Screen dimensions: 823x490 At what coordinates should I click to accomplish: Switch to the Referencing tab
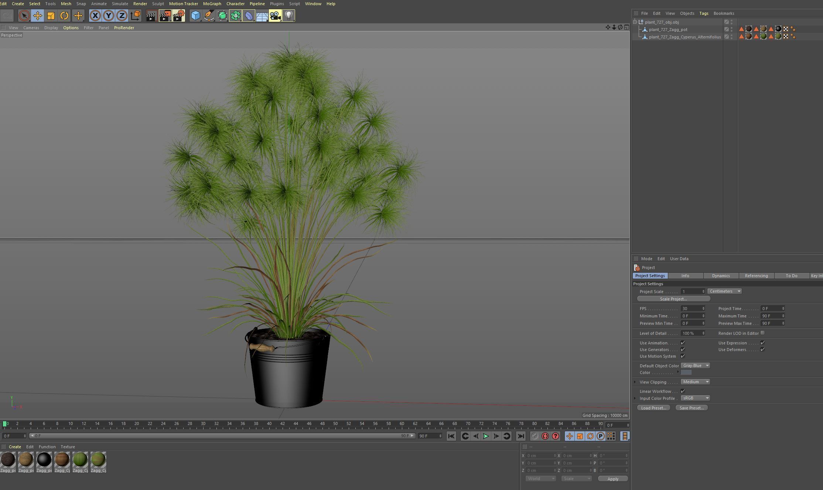tap(756, 276)
